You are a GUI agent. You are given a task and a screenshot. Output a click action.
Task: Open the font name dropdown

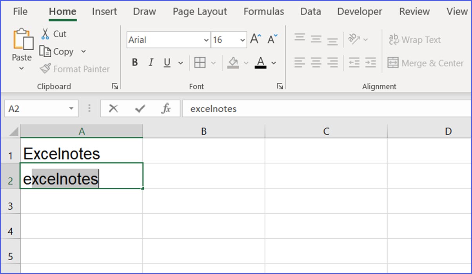(207, 40)
